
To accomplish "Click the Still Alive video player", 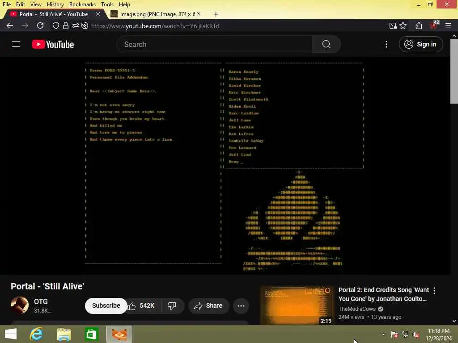I will coord(225,165).
